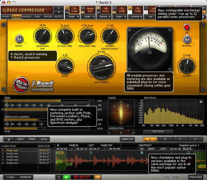Open the COMP dropdown under slot 1
207x180 pixels.
click(72, 17)
